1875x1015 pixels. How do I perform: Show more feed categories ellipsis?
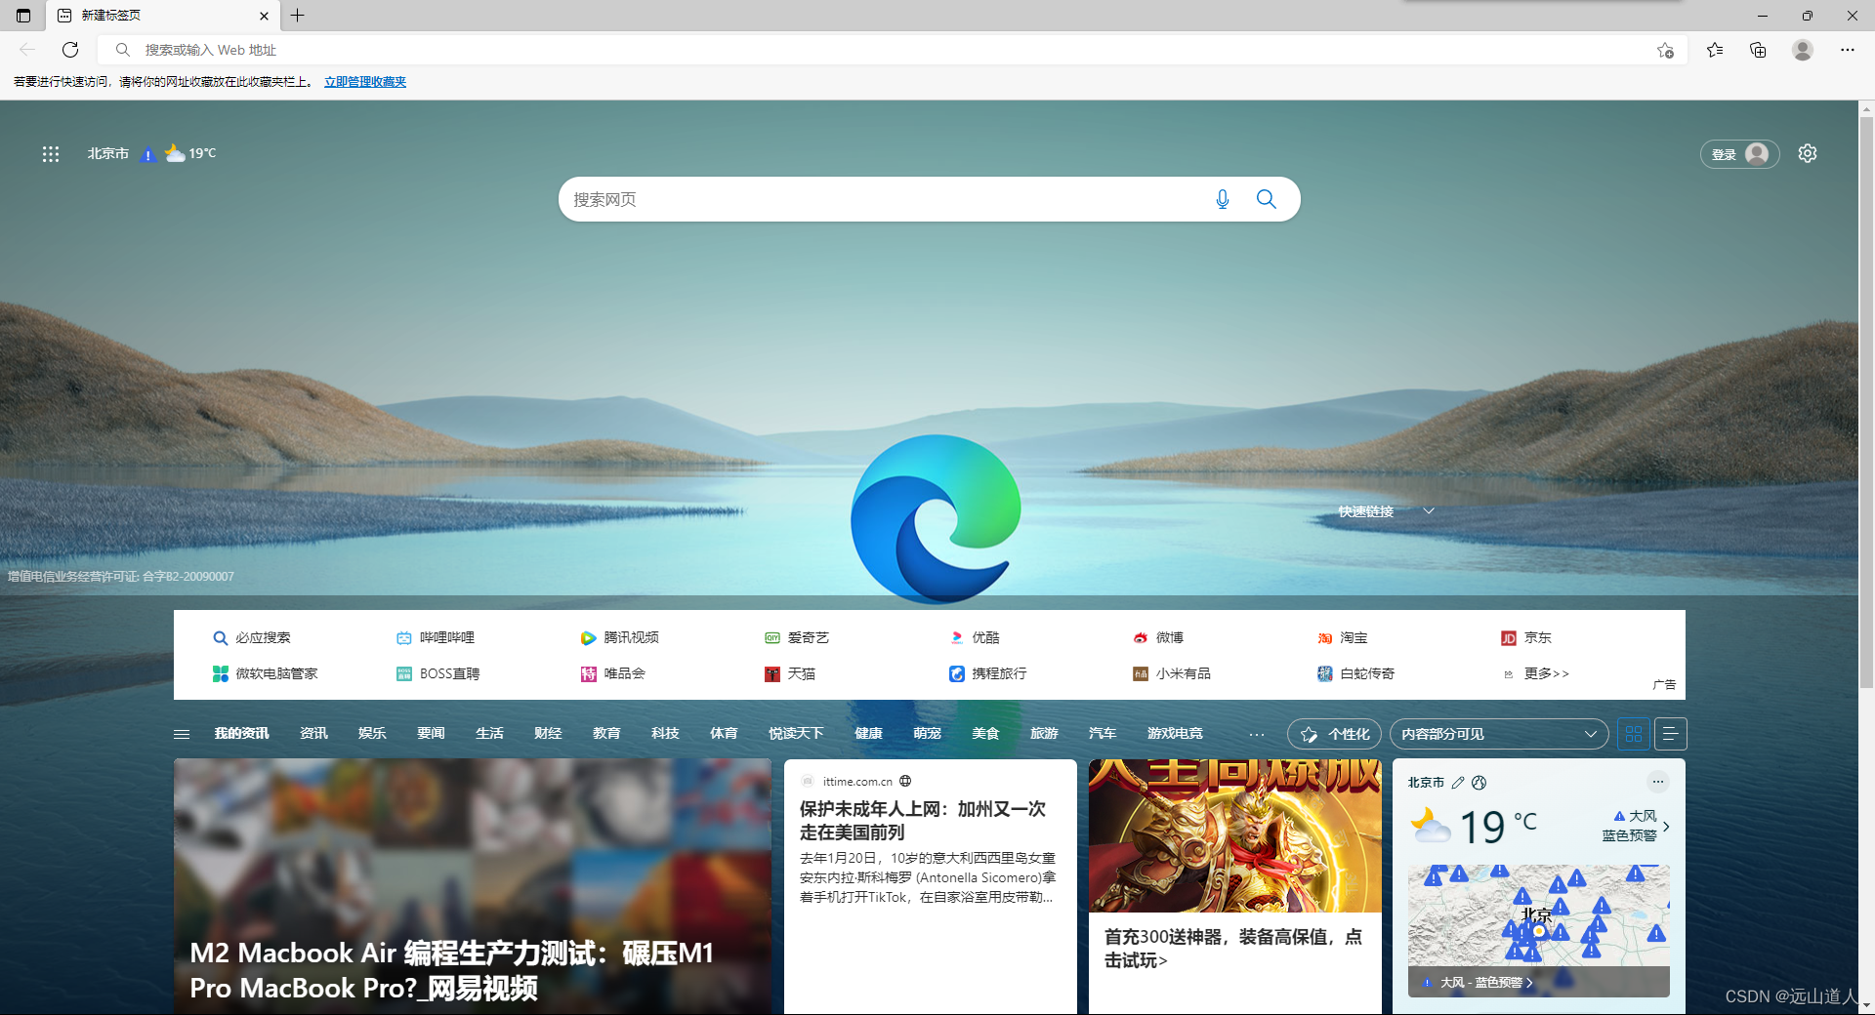[x=1257, y=734]
